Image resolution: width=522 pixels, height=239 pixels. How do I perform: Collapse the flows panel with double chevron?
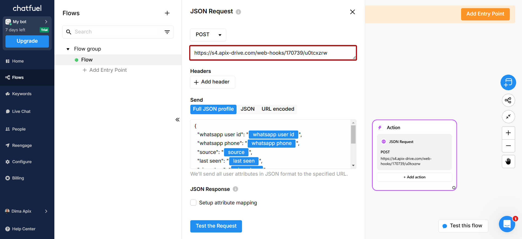pyautogui.click(x=178, y=120)
